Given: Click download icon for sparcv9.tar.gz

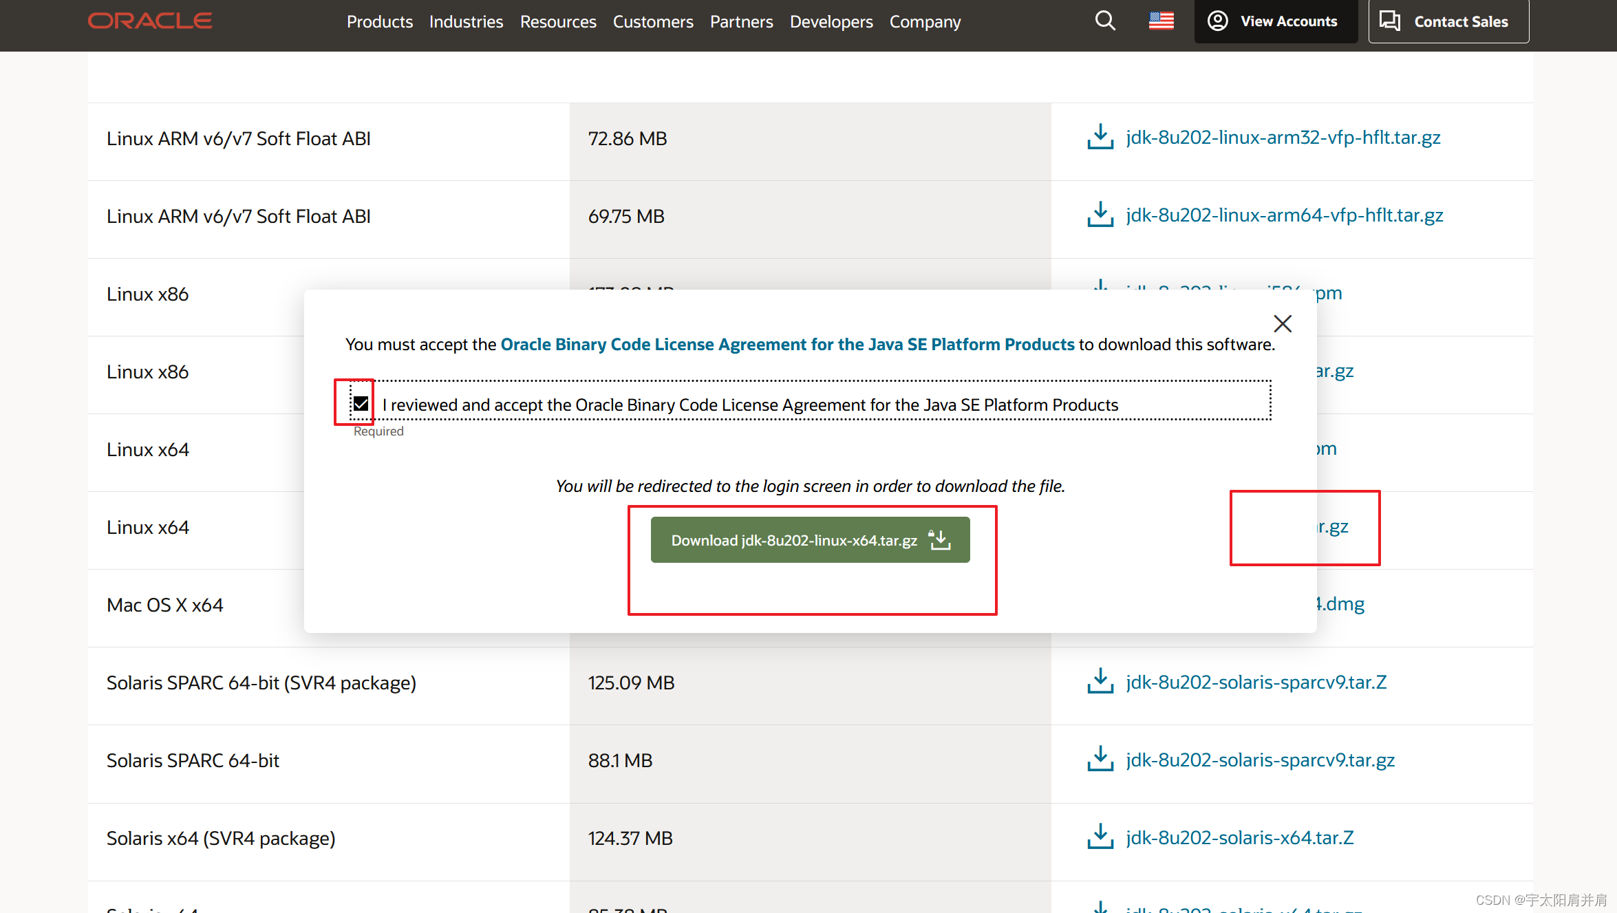Looking at the screenshot, I should [x=1100, y=759].
